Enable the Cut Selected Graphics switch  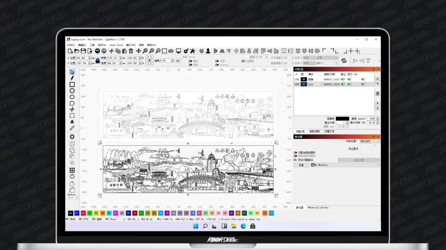(296, 152)
